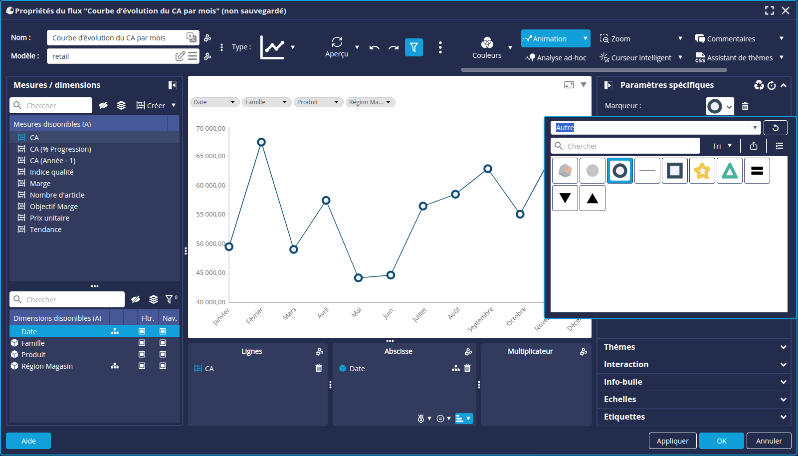
Task: Open the Famille filter dropdown
Action: 266,102
